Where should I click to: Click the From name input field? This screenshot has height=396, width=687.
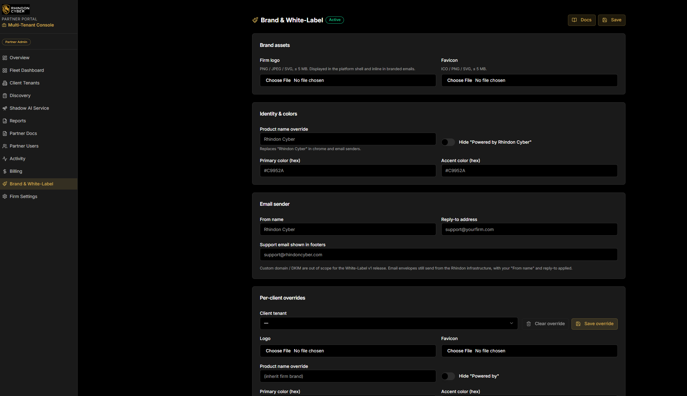coord(348,229)
